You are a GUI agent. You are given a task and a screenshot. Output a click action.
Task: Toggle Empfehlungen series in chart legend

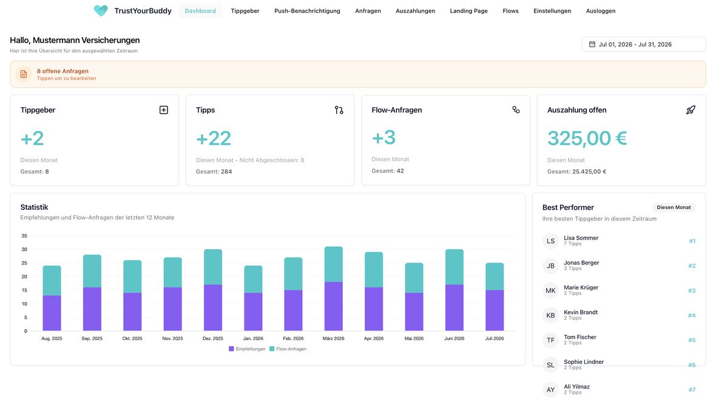point(247,349)
